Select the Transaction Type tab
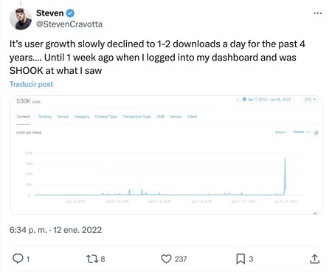The image size is (332, 272). 136,117
